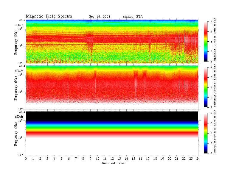Select the dD/dt panel label
Image resolution: width=236 pixels, height=182 pixels.
click(x=19, y=71)
